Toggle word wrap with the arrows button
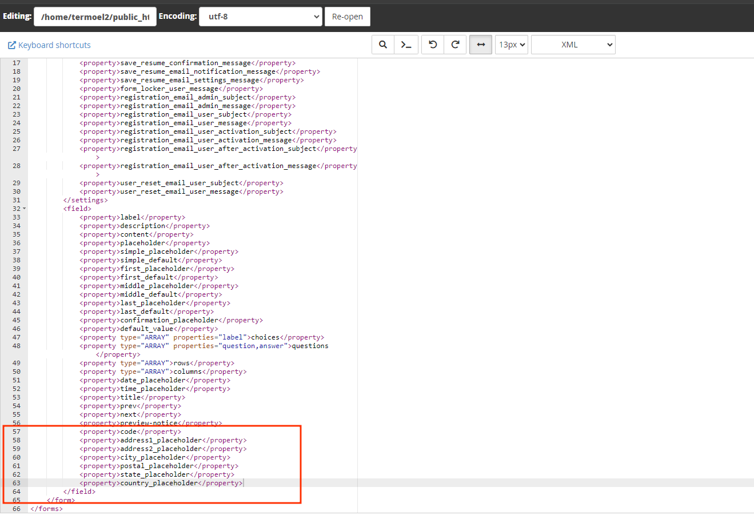This screenshot has width=754, height=523. 481,45
